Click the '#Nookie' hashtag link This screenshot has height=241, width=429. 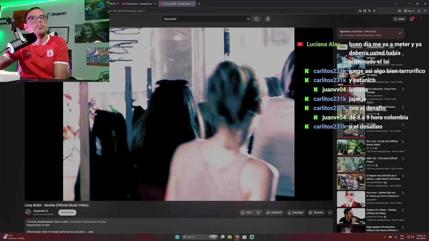coord(102,222)
